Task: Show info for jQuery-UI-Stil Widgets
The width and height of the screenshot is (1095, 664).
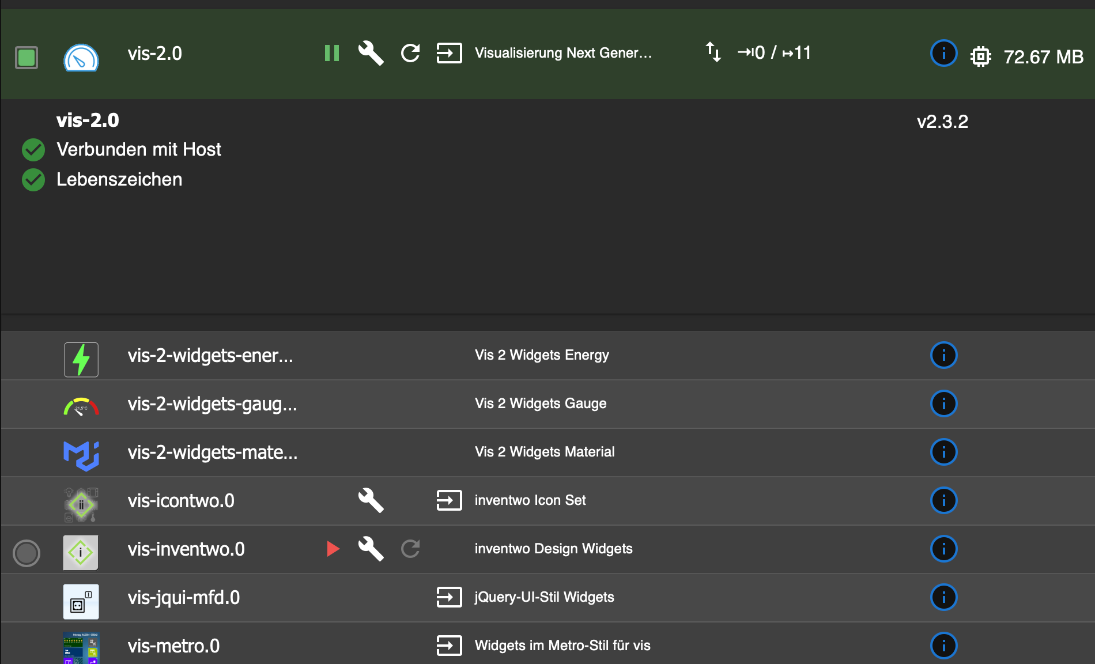Action: 943,597
